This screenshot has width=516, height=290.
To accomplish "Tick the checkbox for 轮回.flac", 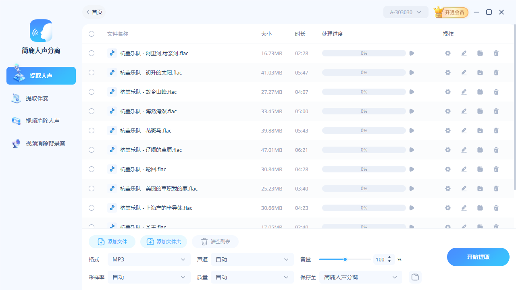I will [x=92, y=169].
